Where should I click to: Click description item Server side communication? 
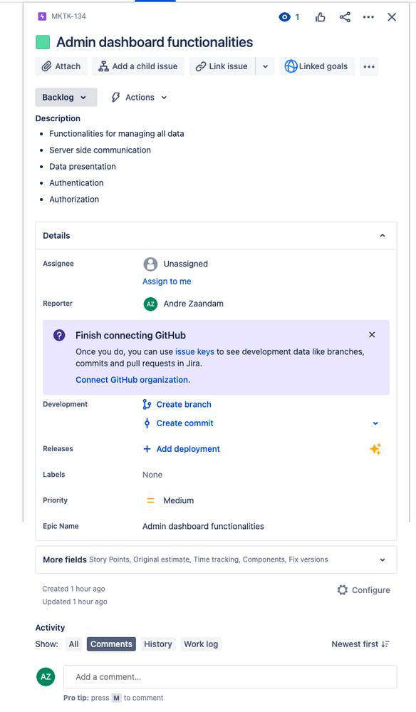[x=100, y=150]
